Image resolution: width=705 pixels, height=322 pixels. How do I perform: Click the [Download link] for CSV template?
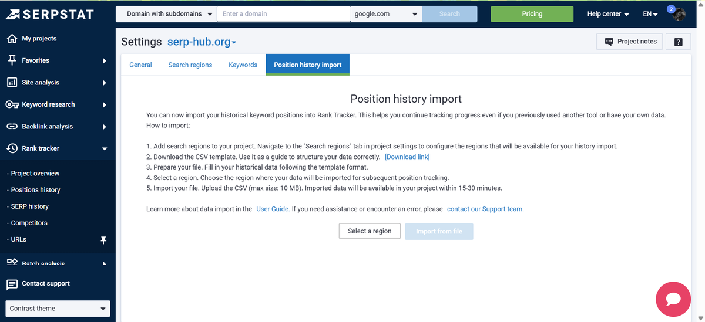(407, 157)
